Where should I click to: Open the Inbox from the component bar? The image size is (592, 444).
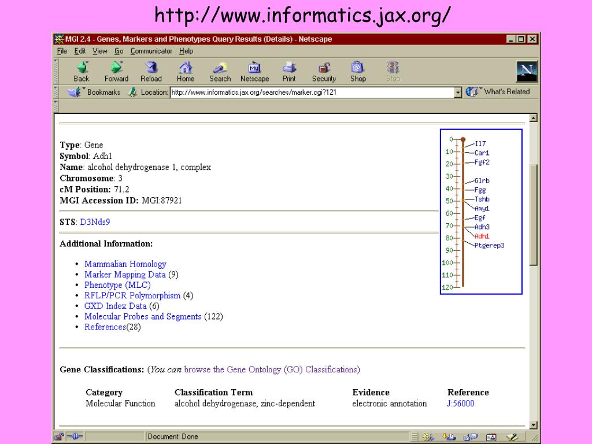click(x=449, y=437)
